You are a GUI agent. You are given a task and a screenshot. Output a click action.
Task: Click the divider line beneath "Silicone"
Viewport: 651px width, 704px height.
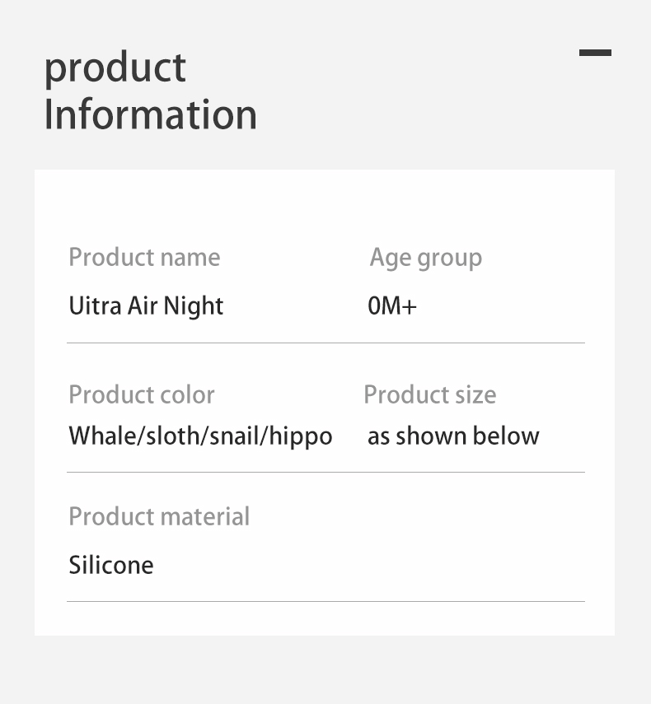[325, 601]
